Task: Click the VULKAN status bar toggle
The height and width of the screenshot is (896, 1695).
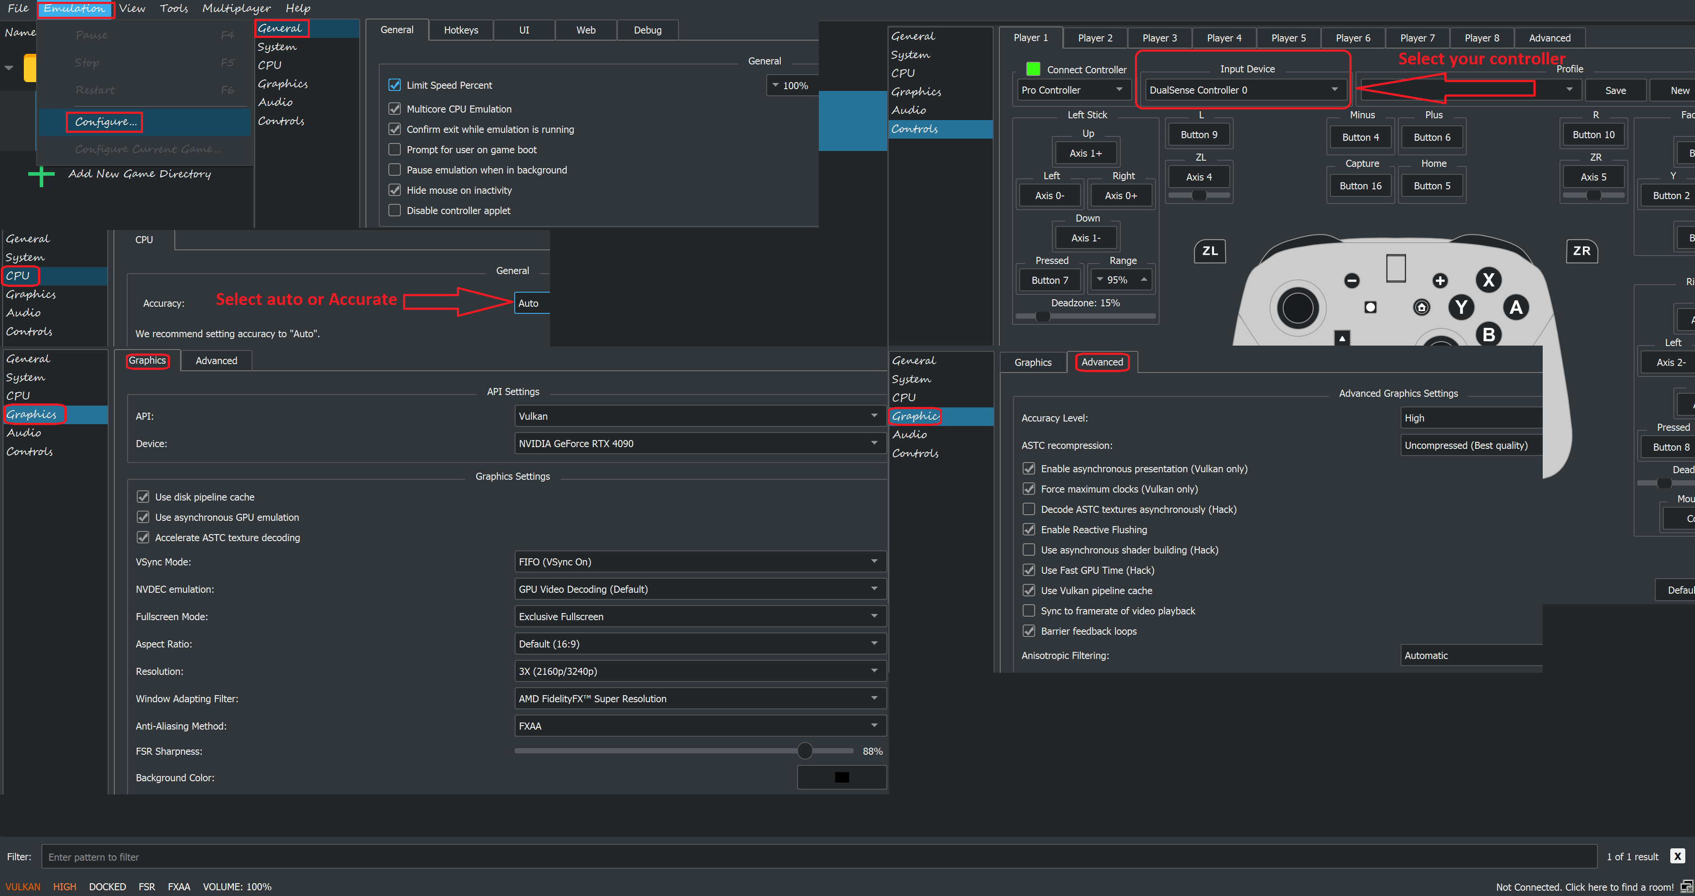Action: click(x=23, y=886)
